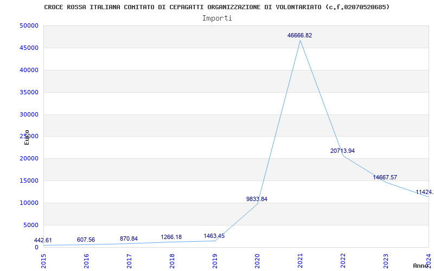Click the 46666.82 peak data label

[299, 35]
